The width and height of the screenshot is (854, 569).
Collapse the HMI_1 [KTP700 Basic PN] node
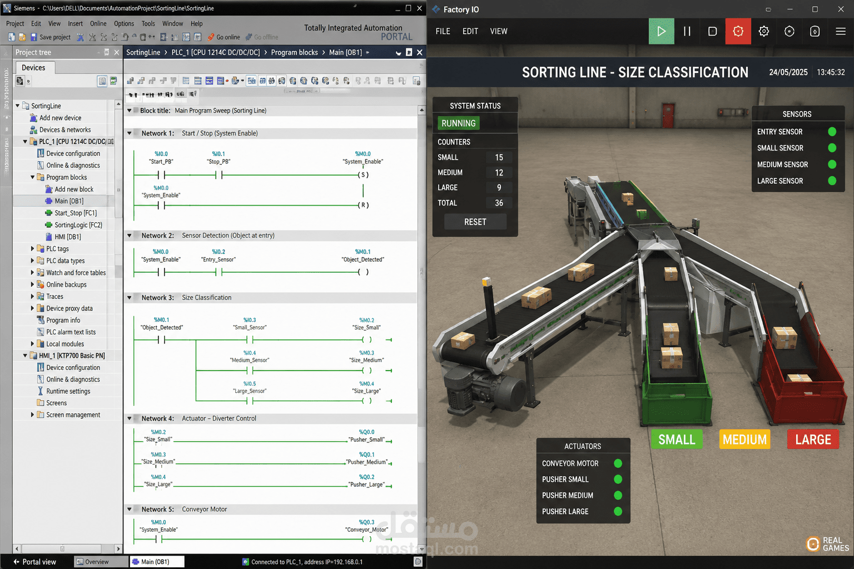click(25, 356)
